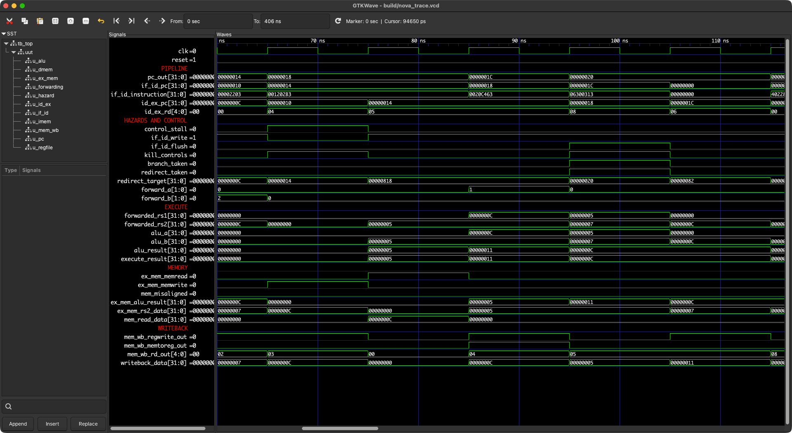Click the To time input field
This screenshot has height=433, width=792.
(x=295, y=21)
